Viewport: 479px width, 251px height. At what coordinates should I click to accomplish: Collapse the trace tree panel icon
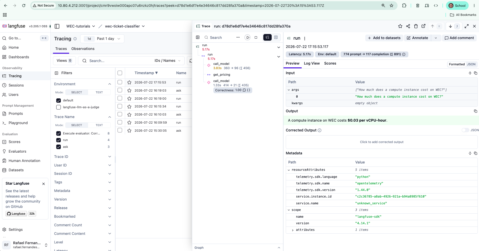(x=198, y=37)
